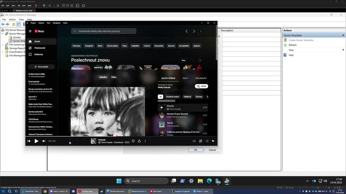Create a Nový playlist
The height and width of the screenshot is (194, 346).
(x=41, y=67)
